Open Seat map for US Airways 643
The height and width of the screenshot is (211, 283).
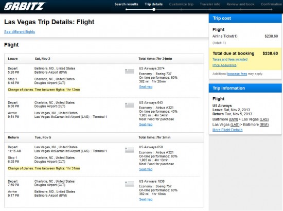[x=146, y=125]
